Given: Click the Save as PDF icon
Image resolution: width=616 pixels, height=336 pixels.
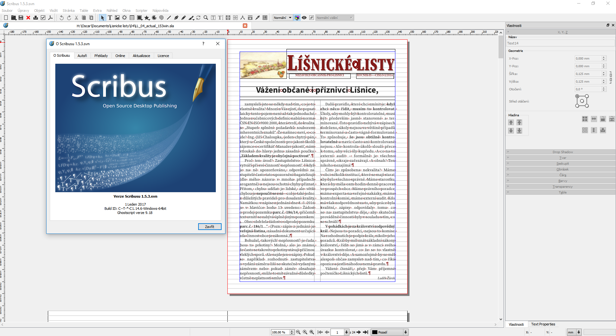Looking at the screenshot, I should [50, 18].
